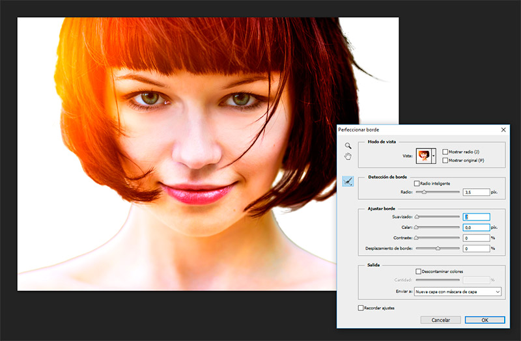
Task: Enable the Mostrar radio (J) checkbox
Action: 445,152
